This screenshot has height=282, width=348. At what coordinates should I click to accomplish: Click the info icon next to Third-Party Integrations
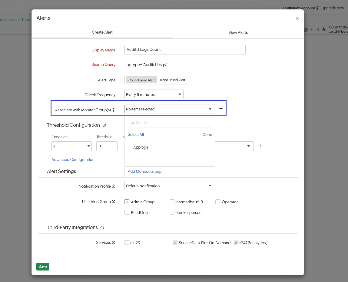click(102, 228)
